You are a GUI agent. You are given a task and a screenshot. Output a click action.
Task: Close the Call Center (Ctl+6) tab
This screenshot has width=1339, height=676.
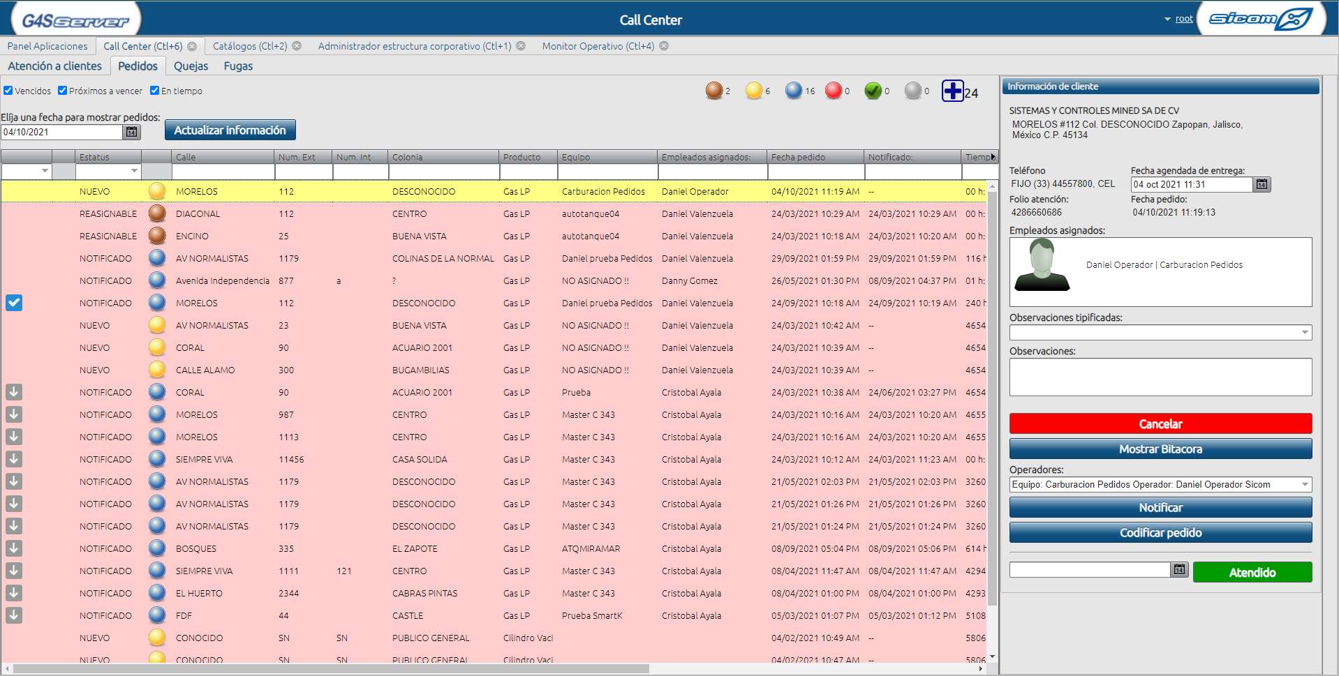(x=192, y=46)
